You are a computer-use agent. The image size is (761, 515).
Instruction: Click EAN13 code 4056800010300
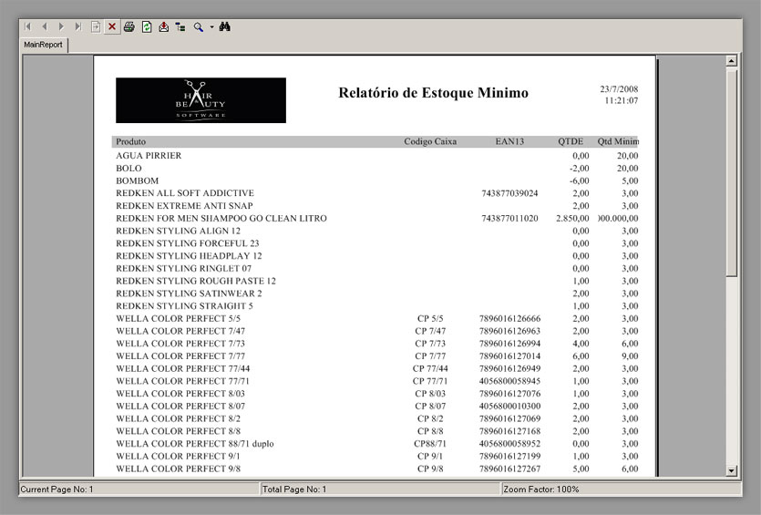(509, 407)
